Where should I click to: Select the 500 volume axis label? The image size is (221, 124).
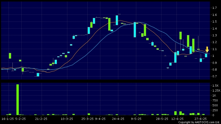click(x=215, y=105)
